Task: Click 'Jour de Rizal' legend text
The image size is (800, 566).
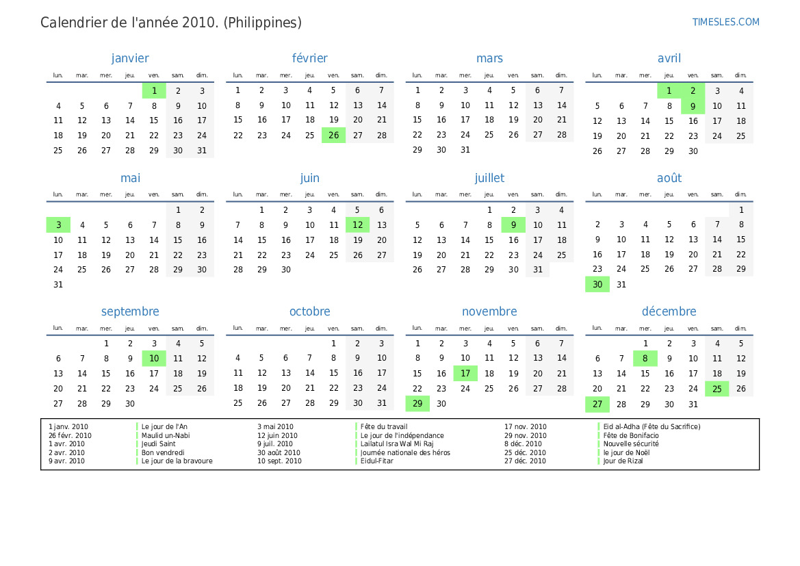Action: (623, 461)
